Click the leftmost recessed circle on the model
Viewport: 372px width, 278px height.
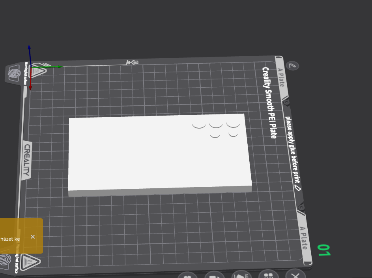tap(199, 125)
